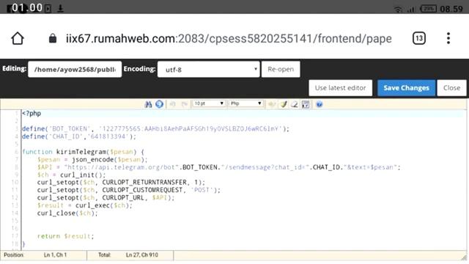Click the curl_init() line
469x264 pixels.
pos(71,175)
